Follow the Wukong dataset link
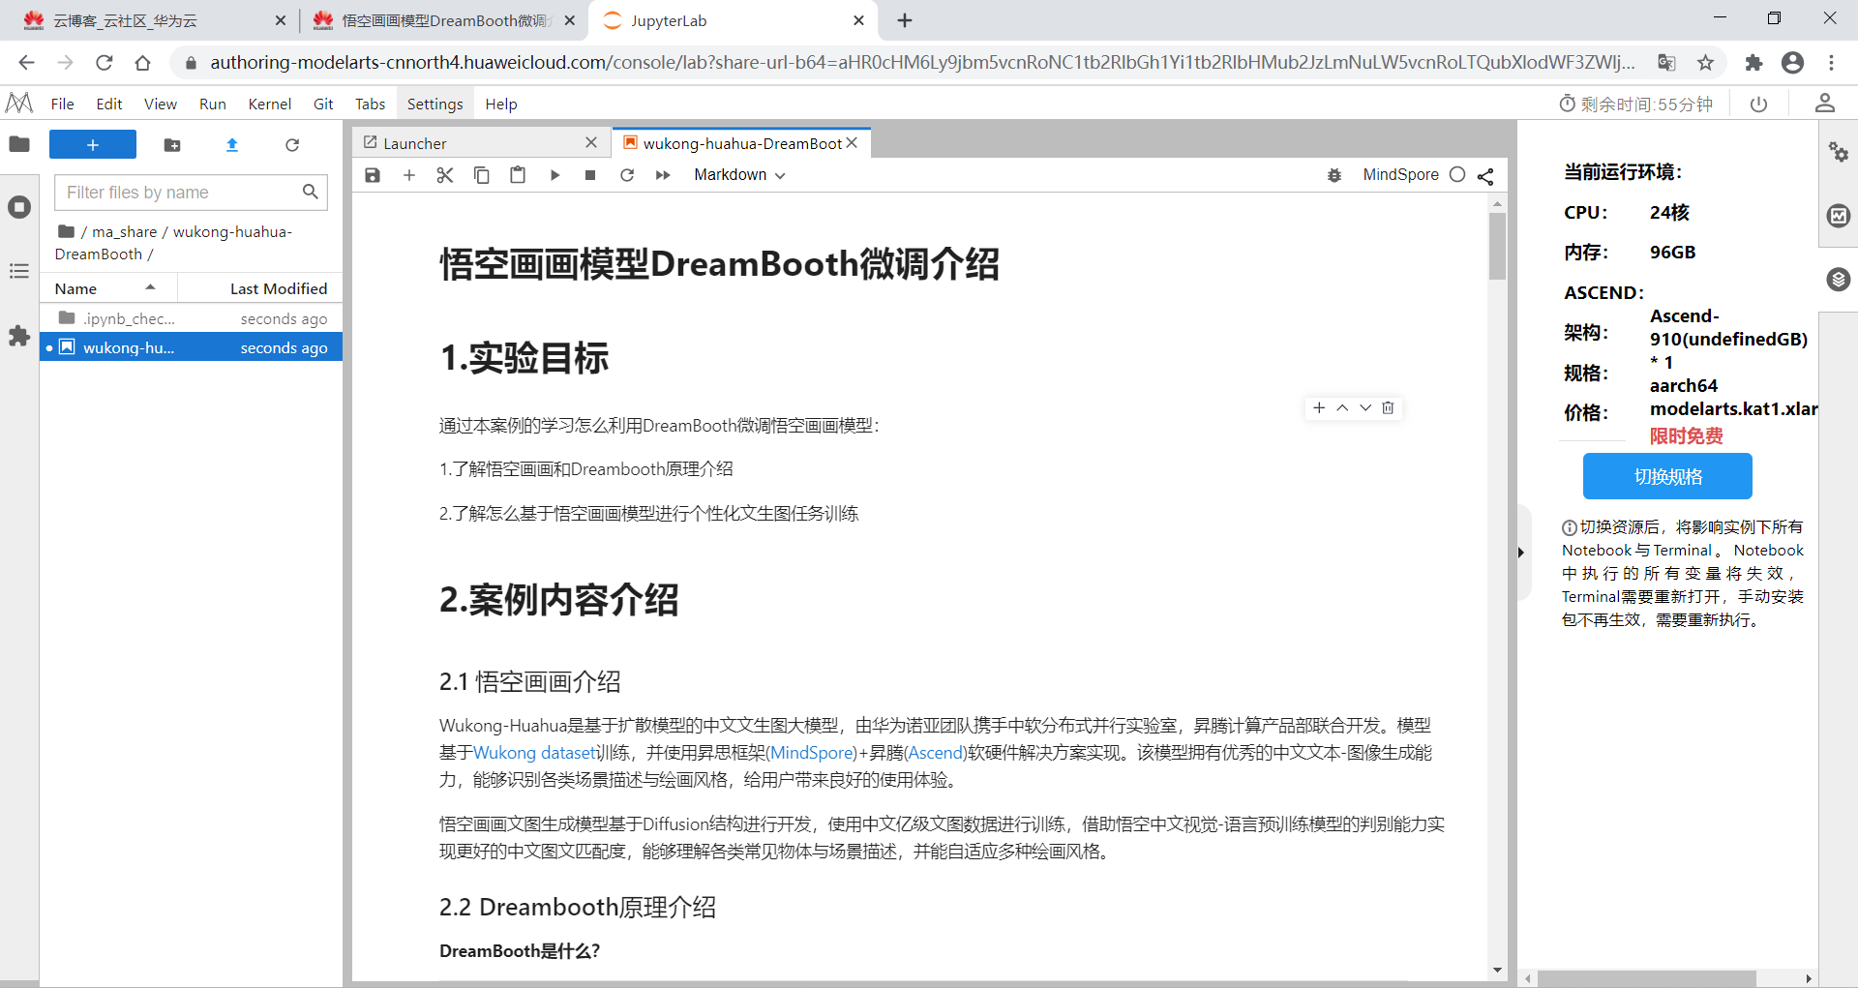The height and width of the screenshot is (988, 1858). (x=533, y=753)
